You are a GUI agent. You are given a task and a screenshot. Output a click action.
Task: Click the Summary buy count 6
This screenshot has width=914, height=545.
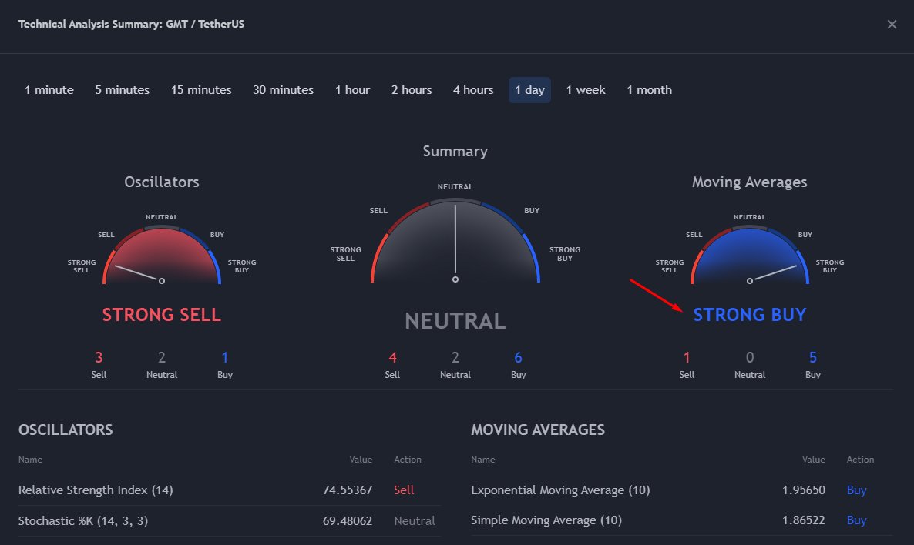point(518,357)
